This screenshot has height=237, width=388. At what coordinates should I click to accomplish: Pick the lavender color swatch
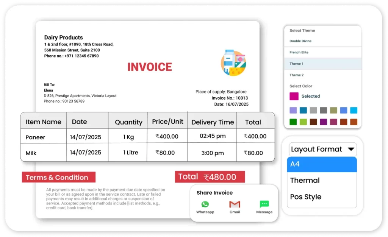click(x=293, y=111)
